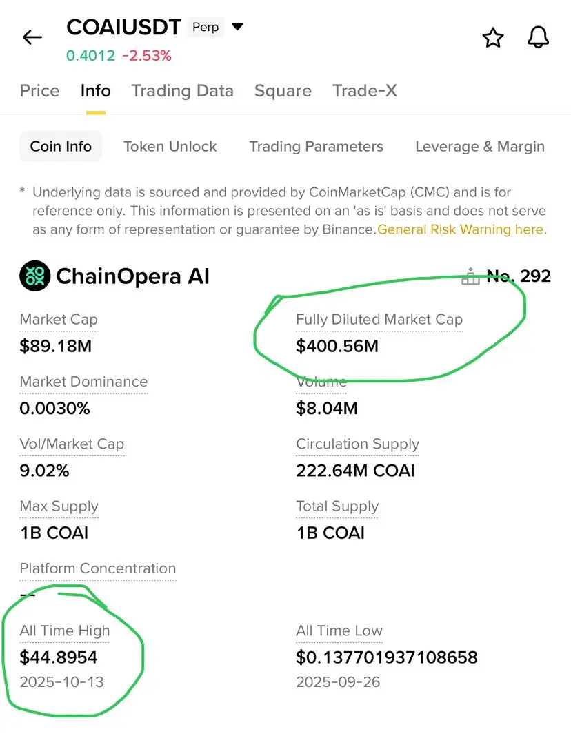Tap the back arrow icon
The width and height of the screenshot is (571, 738).
point(32,37)
